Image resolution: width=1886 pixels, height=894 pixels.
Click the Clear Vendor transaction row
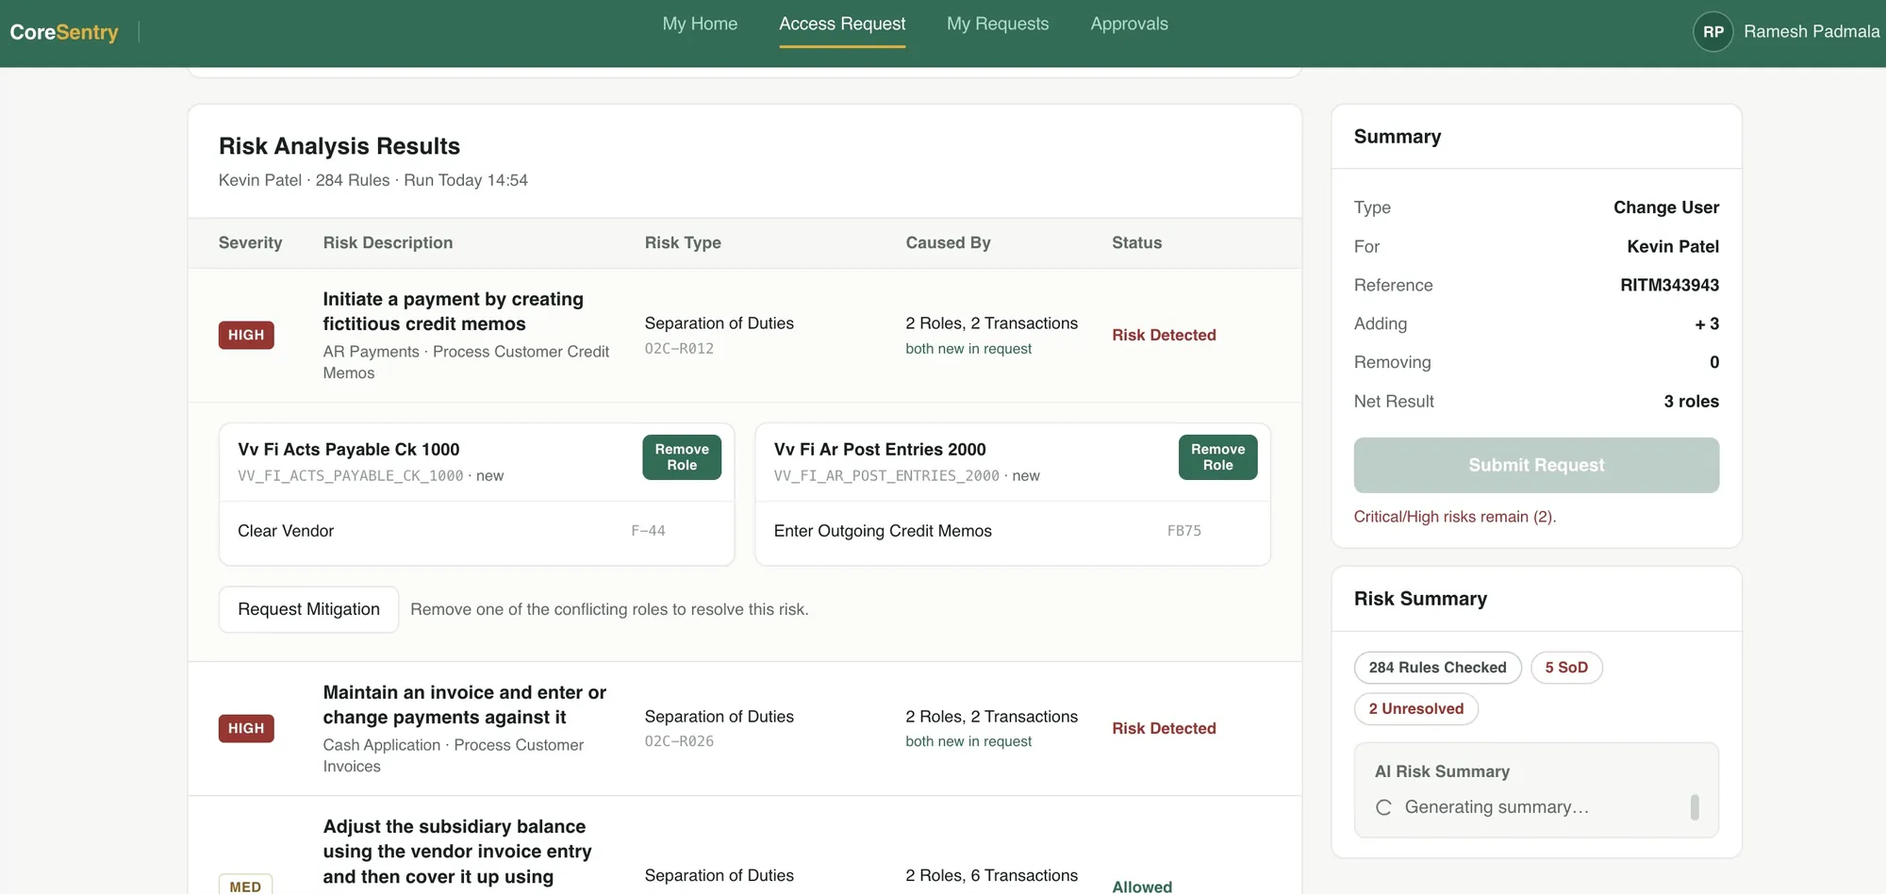click(476, 531)
